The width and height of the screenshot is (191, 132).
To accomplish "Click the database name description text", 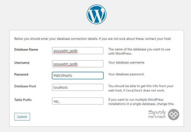I will pyautogui.click(x=139, y=51).
